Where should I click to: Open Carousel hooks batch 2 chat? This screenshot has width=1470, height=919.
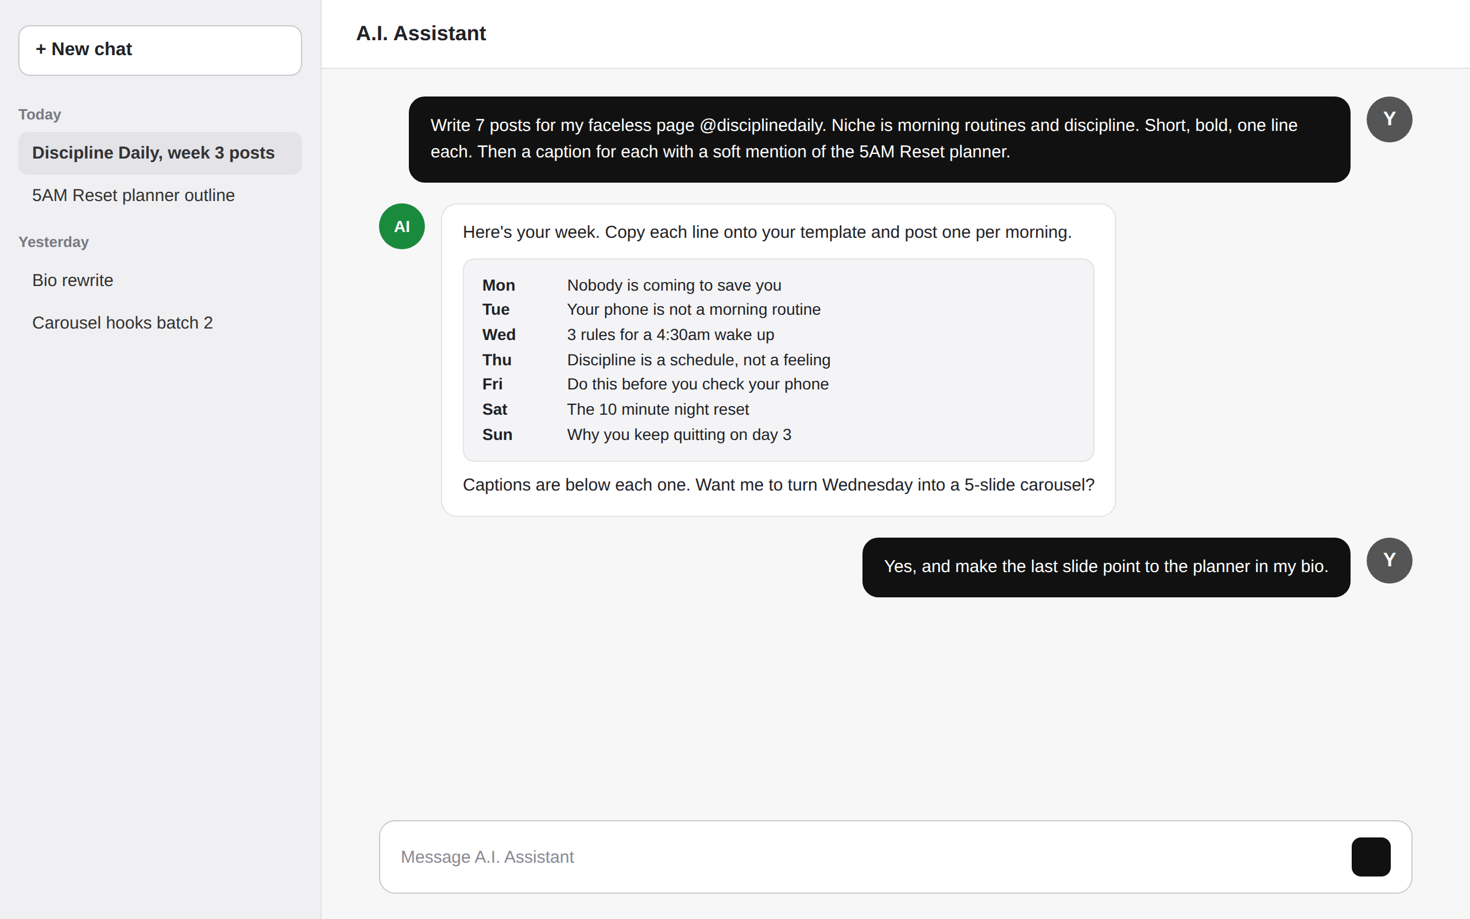[160, 323]
